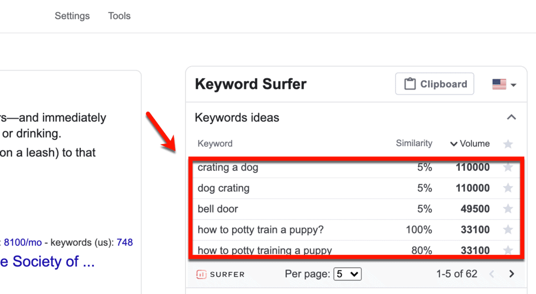Click the Clipboard button
This screenshot has width=536, height=294.
(x=435, y=84)
